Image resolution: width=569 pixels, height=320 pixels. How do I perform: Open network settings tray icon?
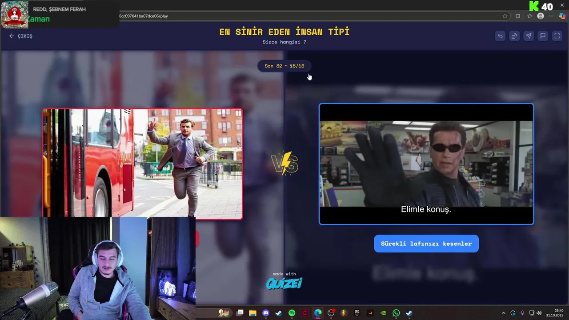(x=532, y=313)
